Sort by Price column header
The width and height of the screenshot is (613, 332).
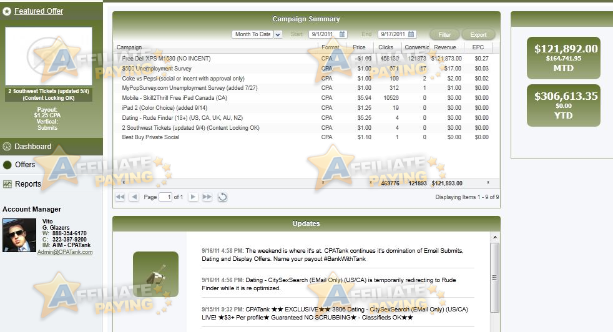coord(359,47)
